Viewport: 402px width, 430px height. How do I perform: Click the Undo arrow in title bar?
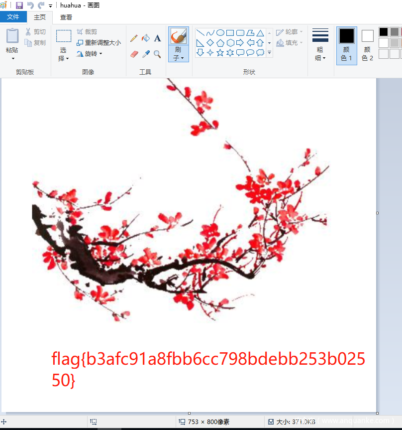[x=30, y=5]
